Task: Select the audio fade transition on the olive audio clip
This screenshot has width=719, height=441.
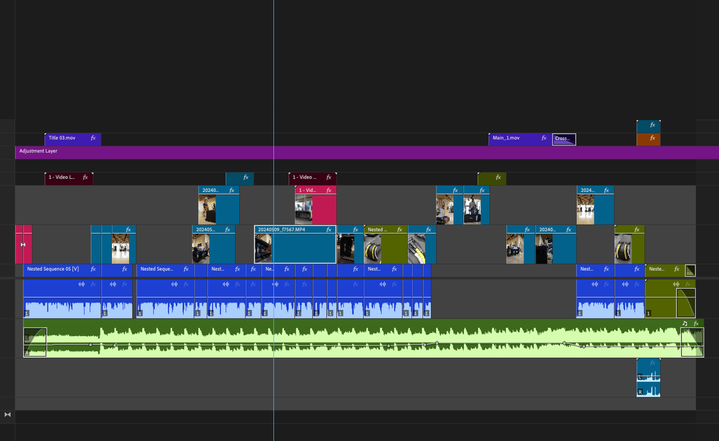Action: (686, 303)
